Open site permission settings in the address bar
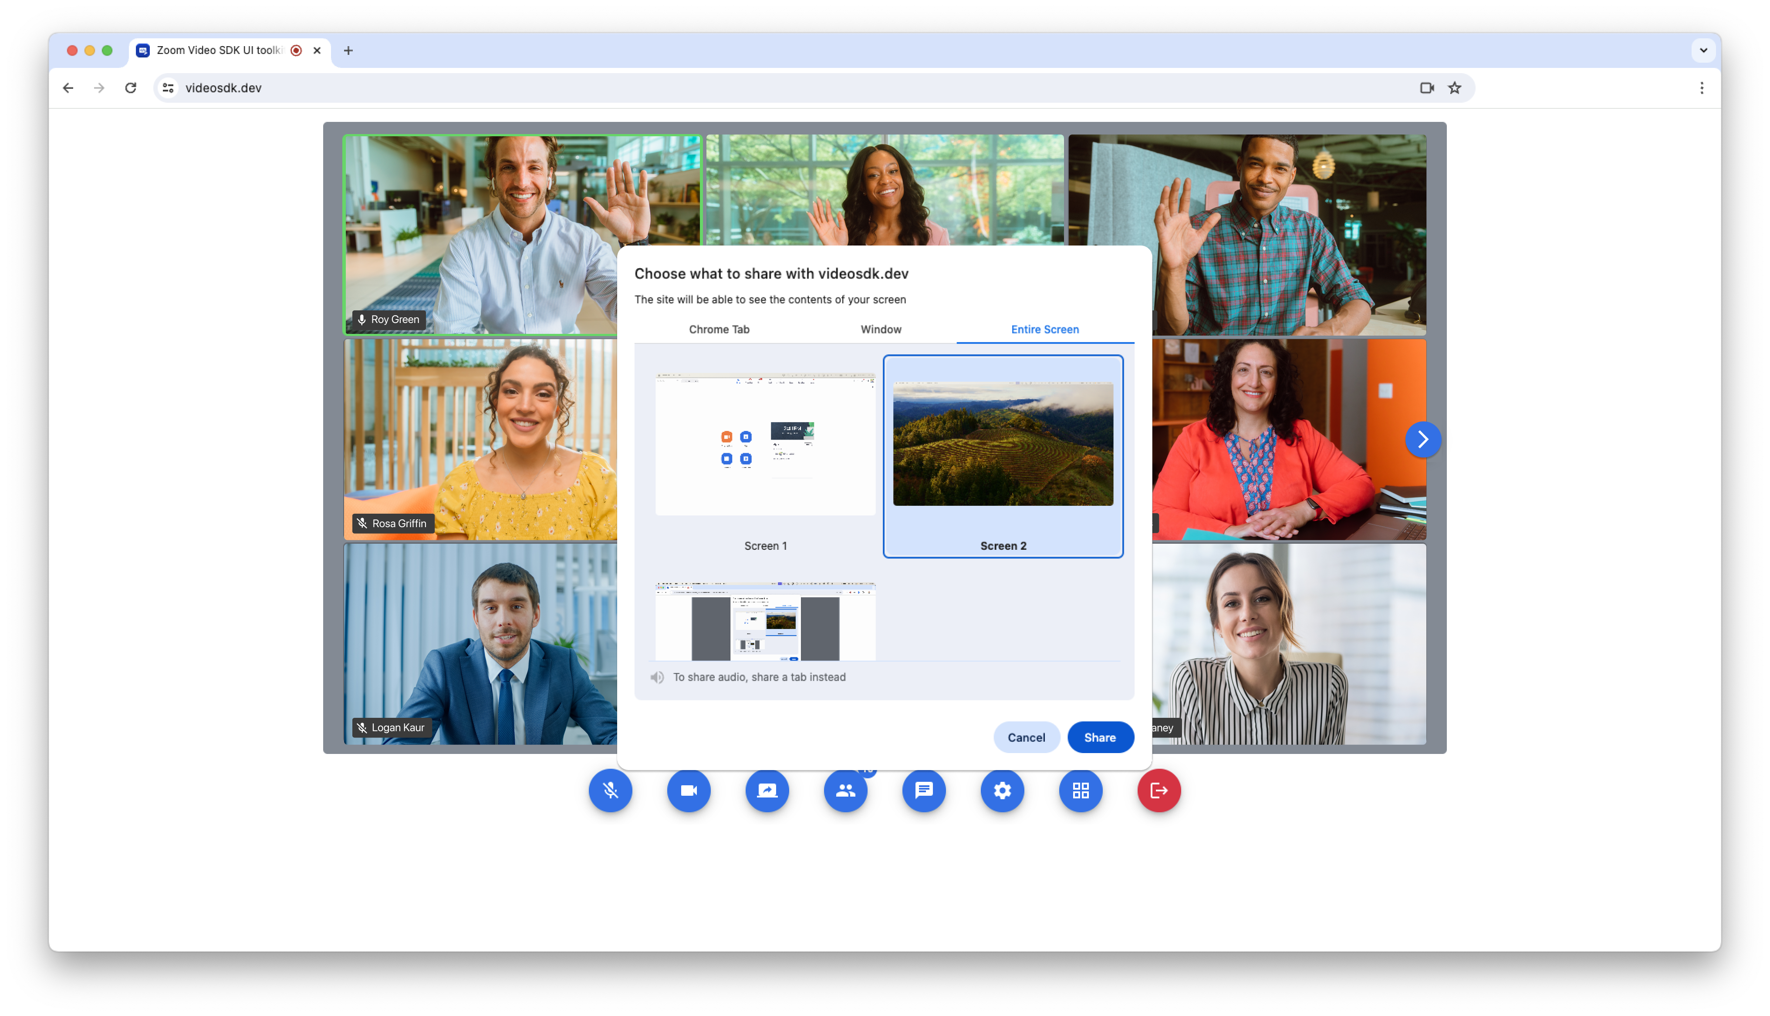The width and height of the screenshot is (1770, 1016). pyautogui.click(x=168, y=88)
